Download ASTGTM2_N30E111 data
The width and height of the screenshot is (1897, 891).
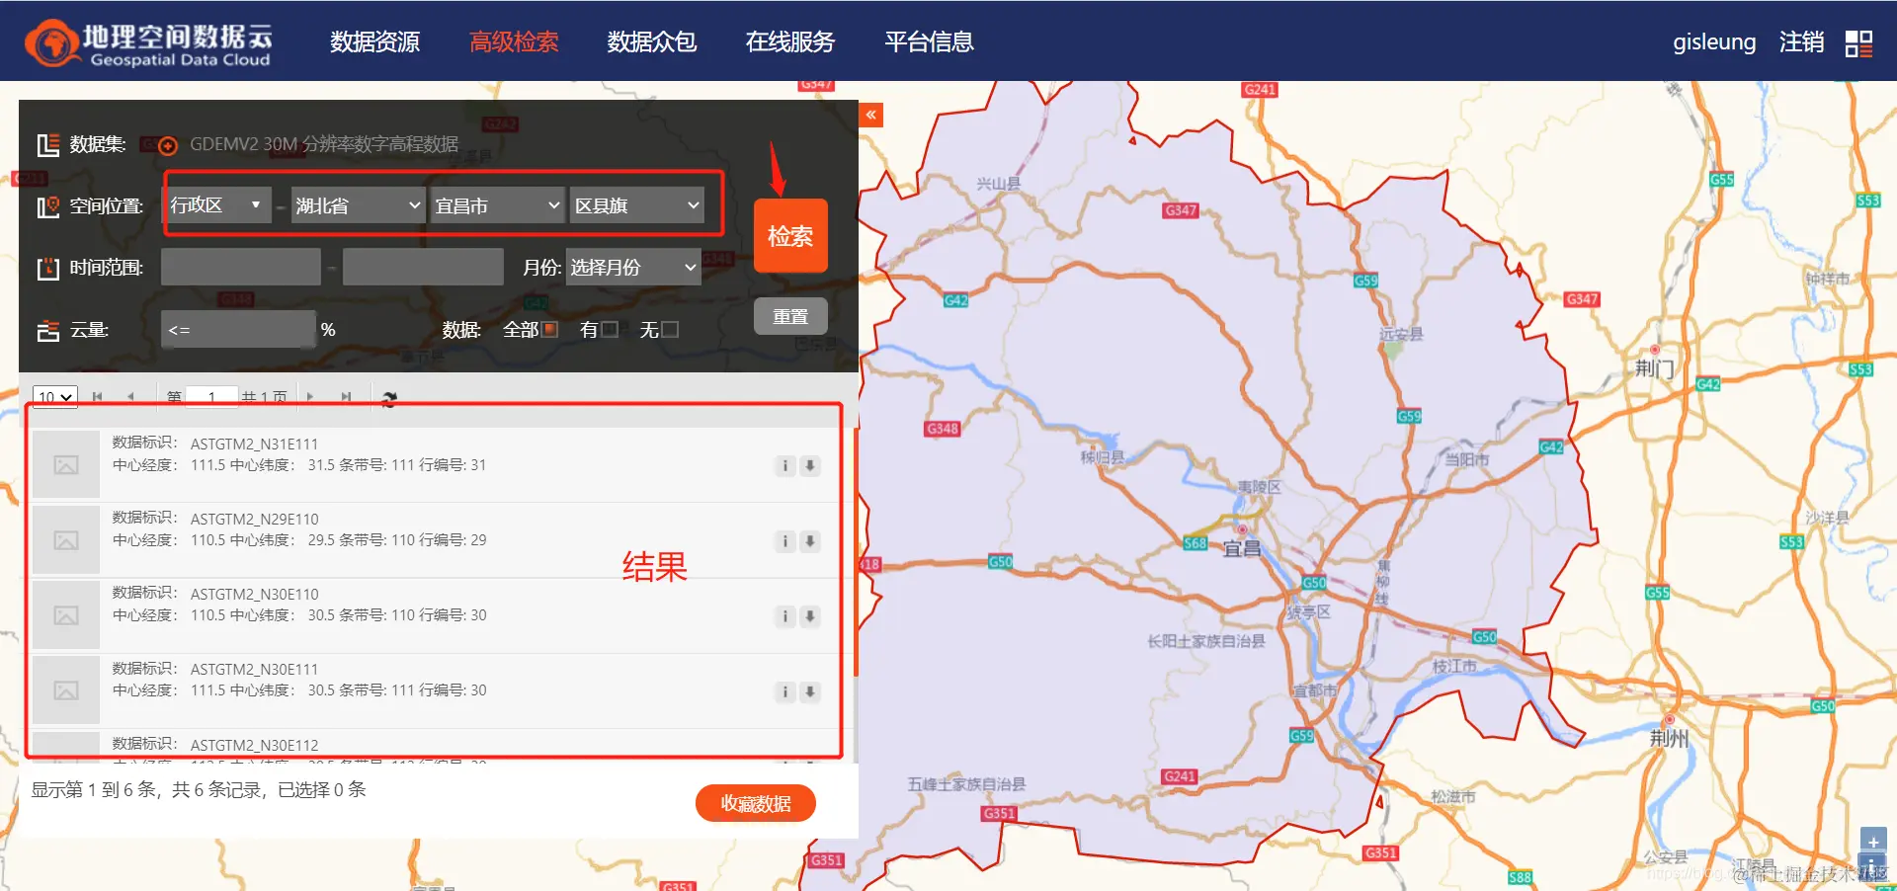810,691
